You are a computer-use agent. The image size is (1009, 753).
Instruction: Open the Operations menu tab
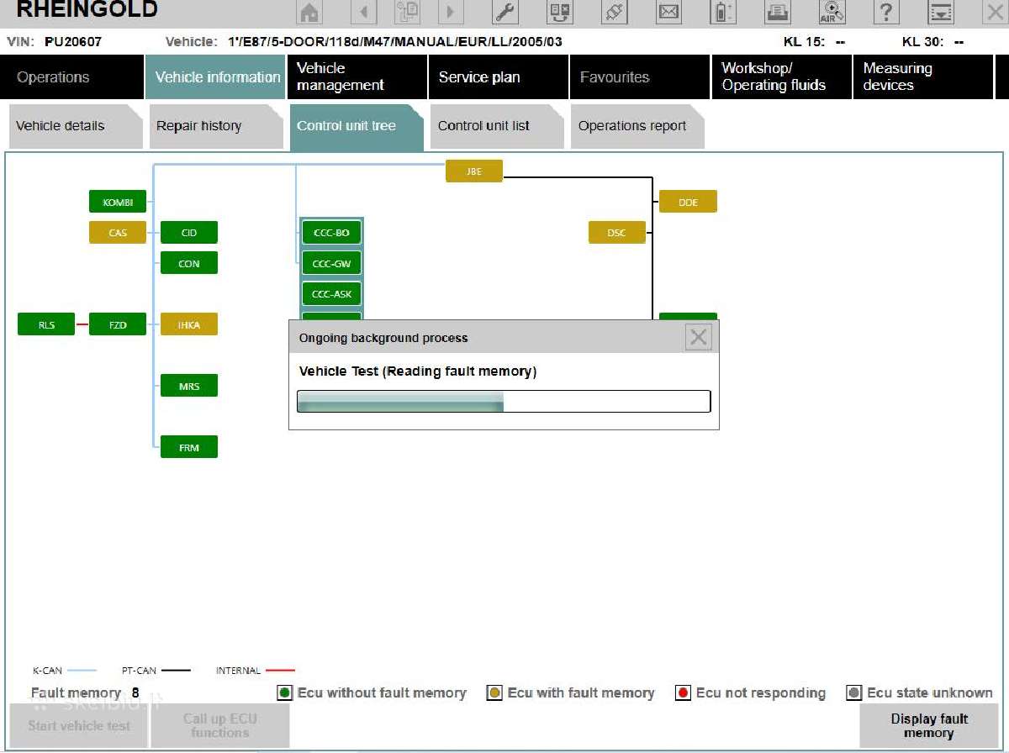(x=71, y=77)
